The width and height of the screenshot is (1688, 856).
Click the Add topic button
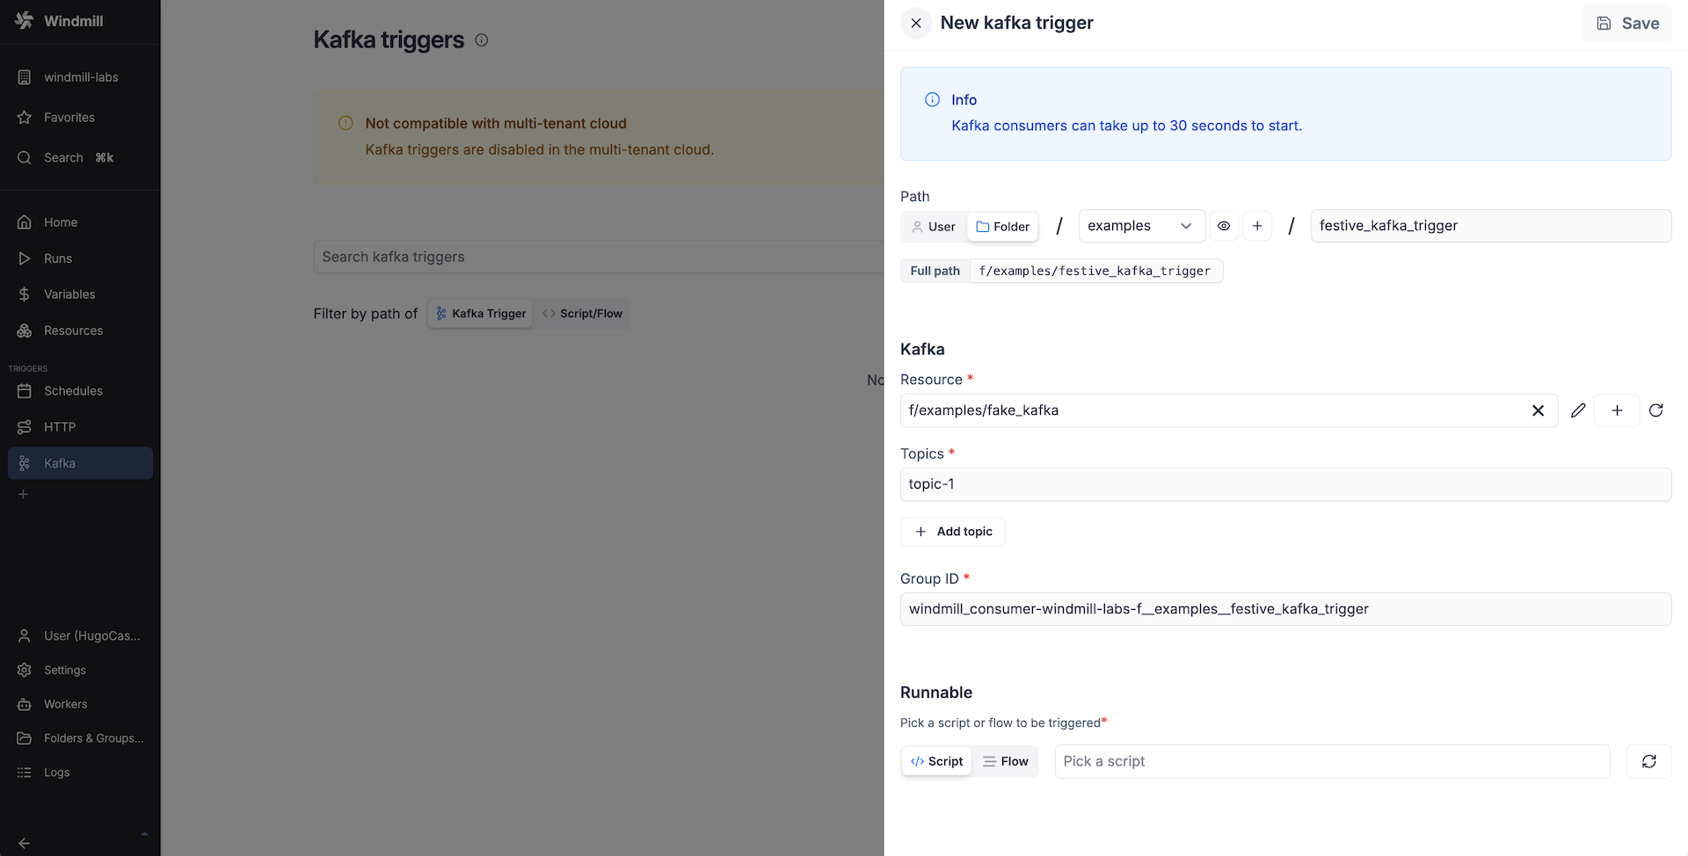(x=952, y=531)
